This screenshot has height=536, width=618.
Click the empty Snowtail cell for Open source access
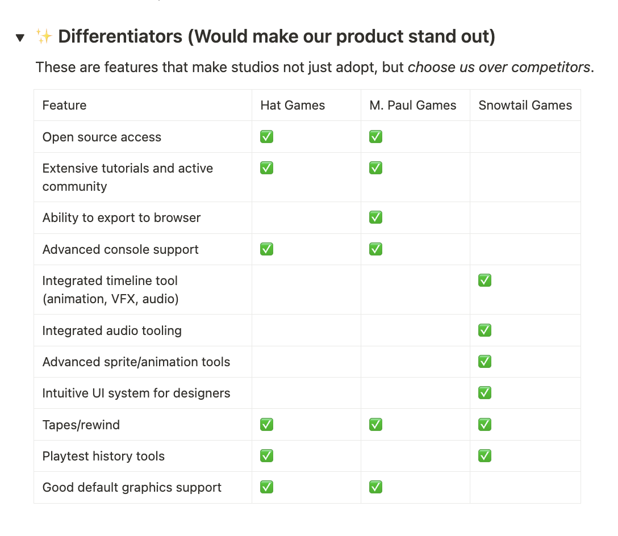(525, 137)
